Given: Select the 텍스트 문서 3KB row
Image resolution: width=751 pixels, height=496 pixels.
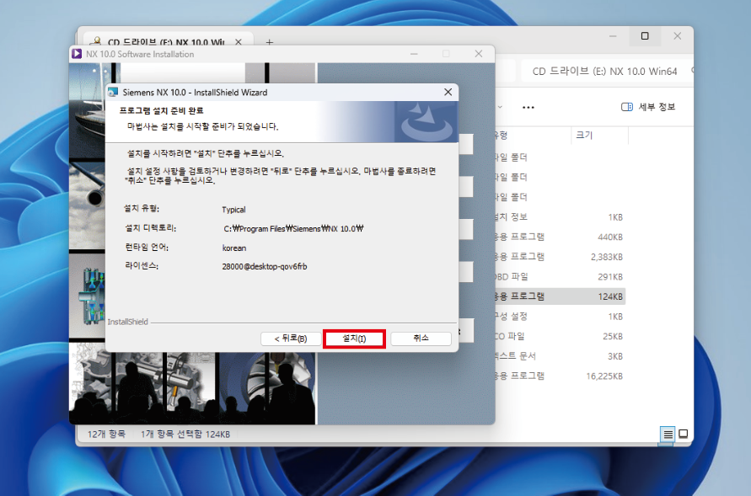Looking at the screenshot, I should coord(561,356).
